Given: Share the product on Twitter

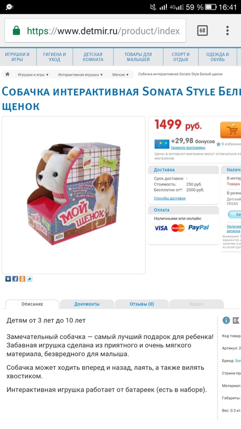Looking at the screenshot, I should click(x=29, y=279).
